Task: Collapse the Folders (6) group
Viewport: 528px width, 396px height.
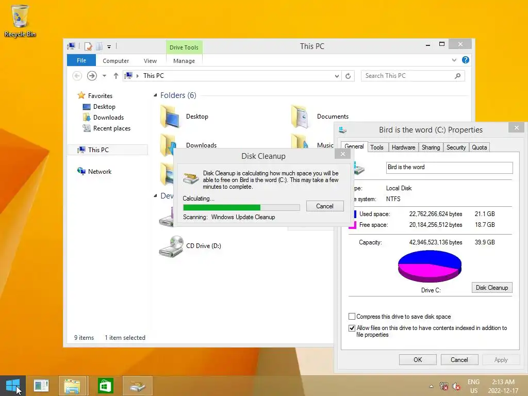Action: [x=155, y=95]
